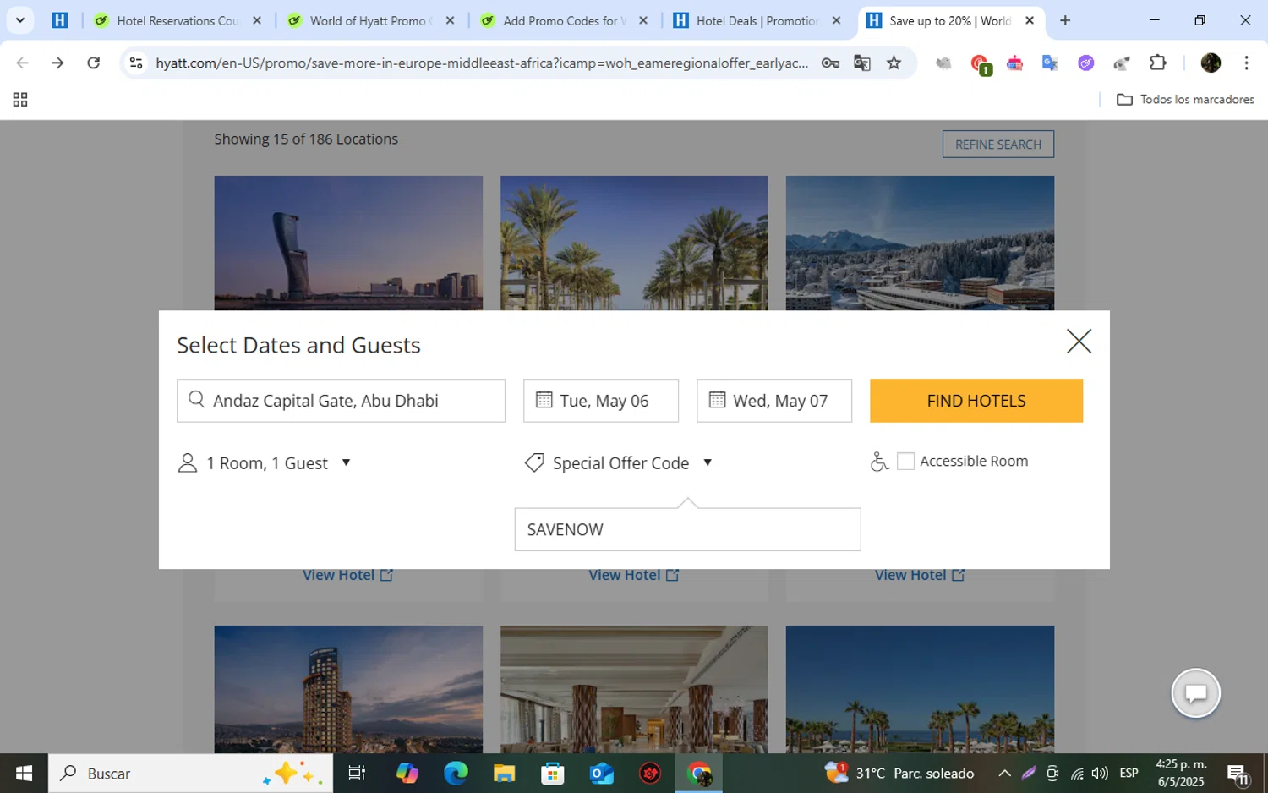Click the purple circular extension icon
Screen dimensions: 1268x793
tap(1086, 63)
